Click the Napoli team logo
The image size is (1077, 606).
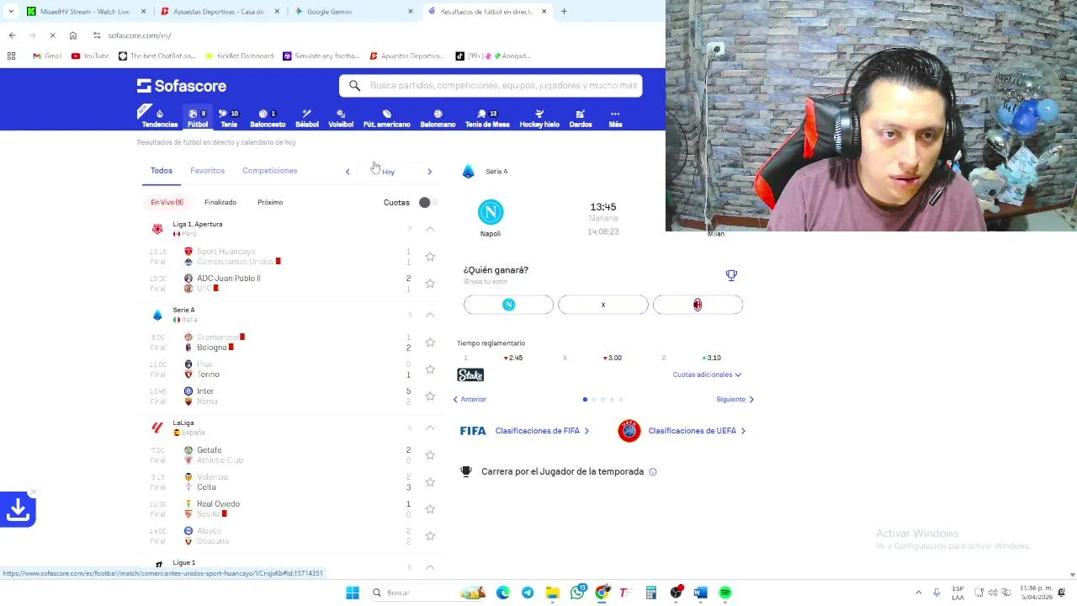[491, 212]
